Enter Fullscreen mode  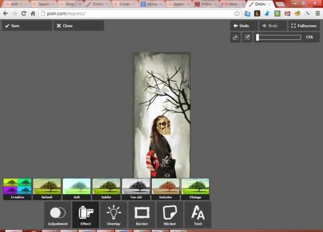(x=304, y=25)
